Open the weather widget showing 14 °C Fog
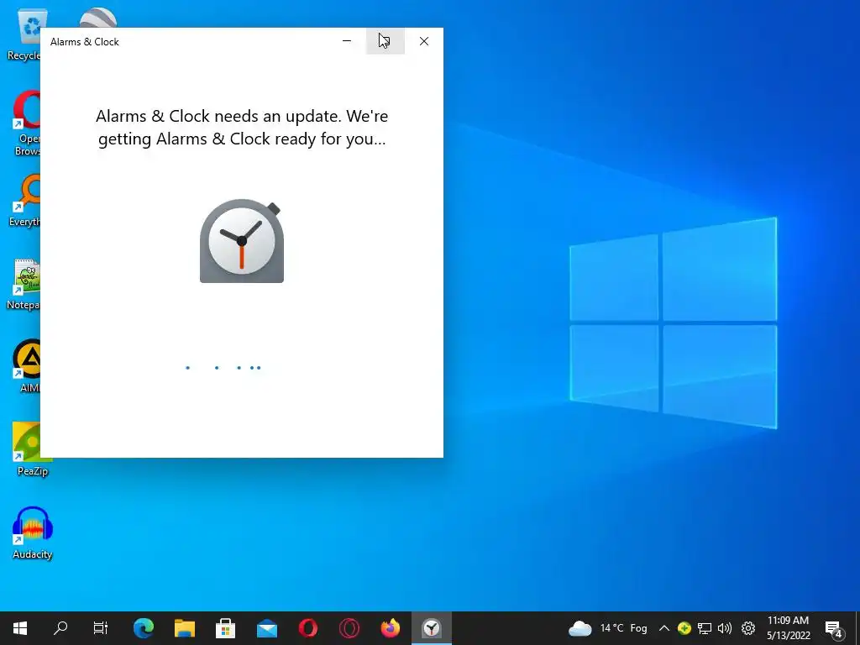Viewport: 860px width, 645px height. [x=608, y=628]
